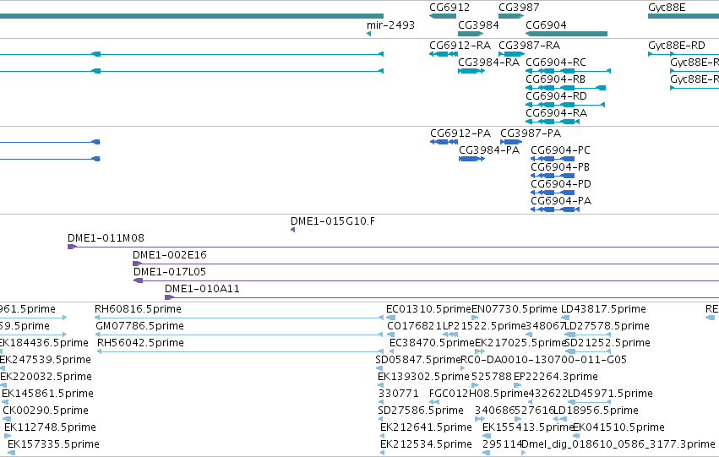Viewport: 719px width, 457px height.
Task: Select transcript CG3987-RA
Action: point(529,46)
